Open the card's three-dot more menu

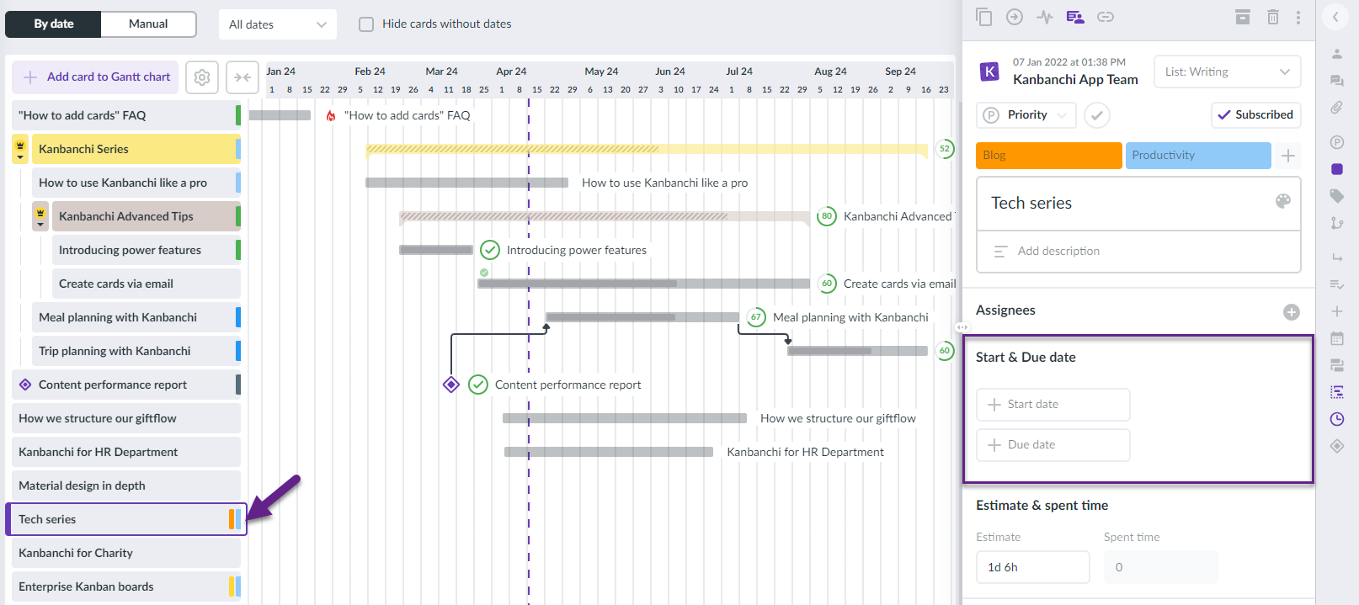tap(1298, 17)
